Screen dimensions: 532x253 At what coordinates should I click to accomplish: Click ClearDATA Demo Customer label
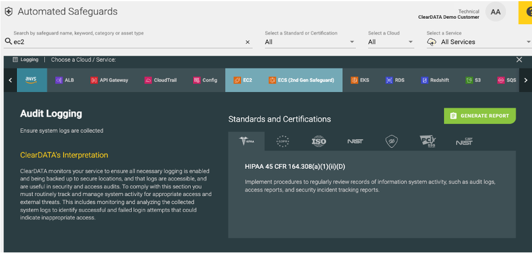tap(449, 17)
